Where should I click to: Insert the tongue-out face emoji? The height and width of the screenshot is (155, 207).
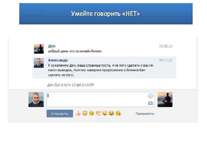tap(105, 113)
